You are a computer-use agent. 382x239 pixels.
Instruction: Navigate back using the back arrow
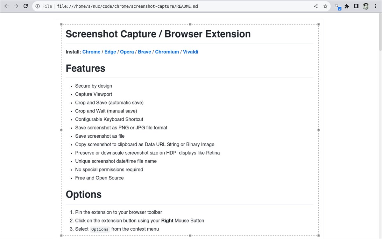6,6
